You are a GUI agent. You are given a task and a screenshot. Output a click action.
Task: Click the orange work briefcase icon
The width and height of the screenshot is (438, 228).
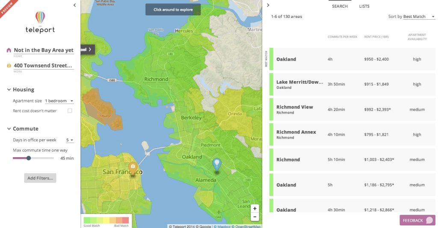coord(9,65)
